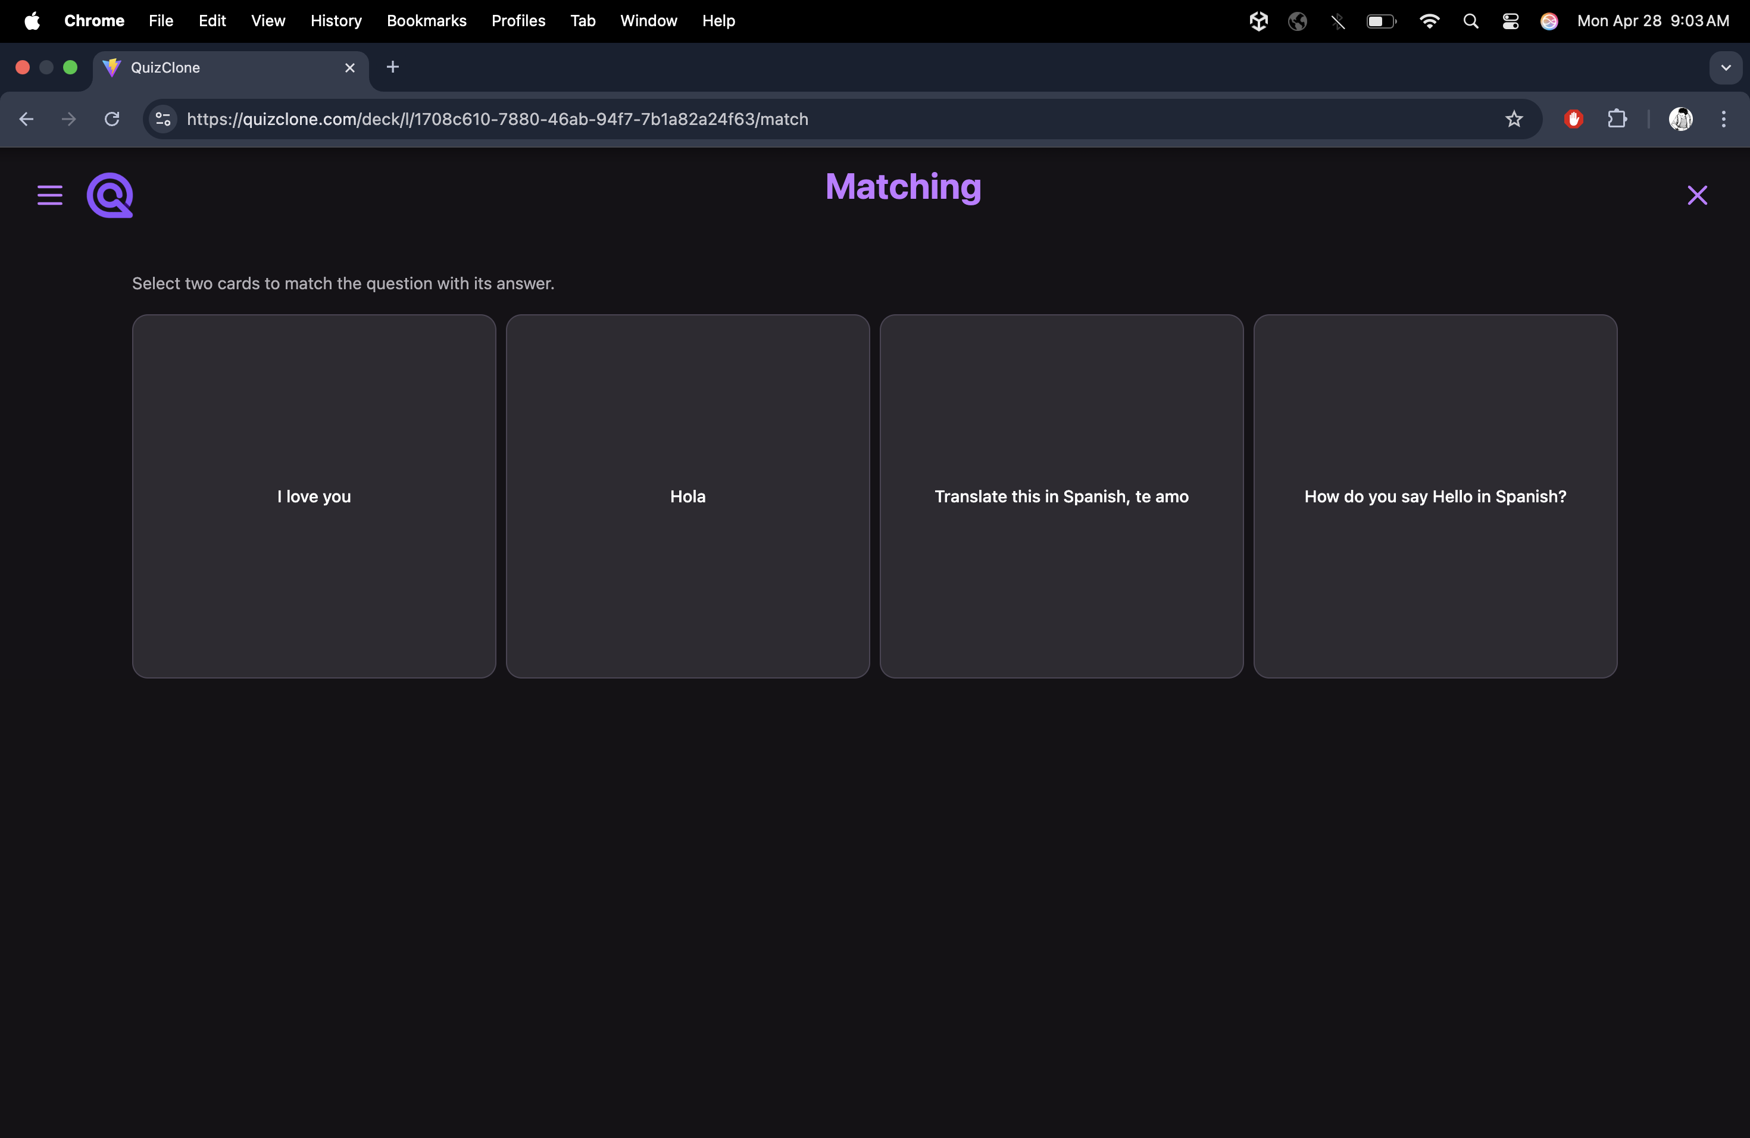Image resolution: width=1750 pixels, height=1138 pixels.
Task: Open the Edit menu
Action: [x=212, y=21]
